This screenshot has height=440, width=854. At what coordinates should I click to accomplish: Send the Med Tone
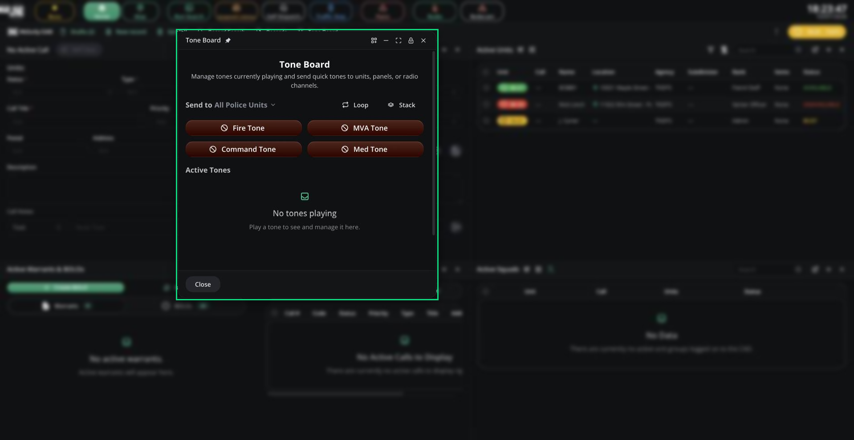365,149
